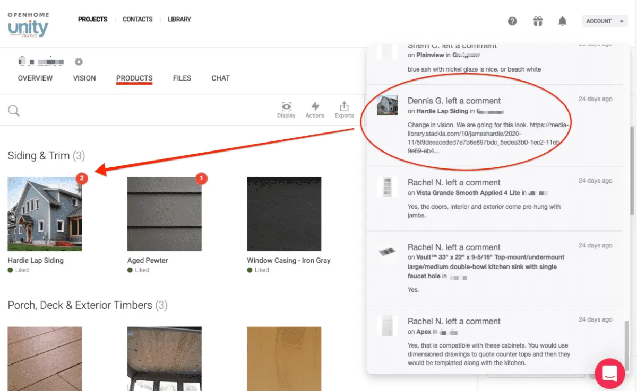
Task: Click the Siding & Trim (3) heading
Action: [x=46, y=156]
